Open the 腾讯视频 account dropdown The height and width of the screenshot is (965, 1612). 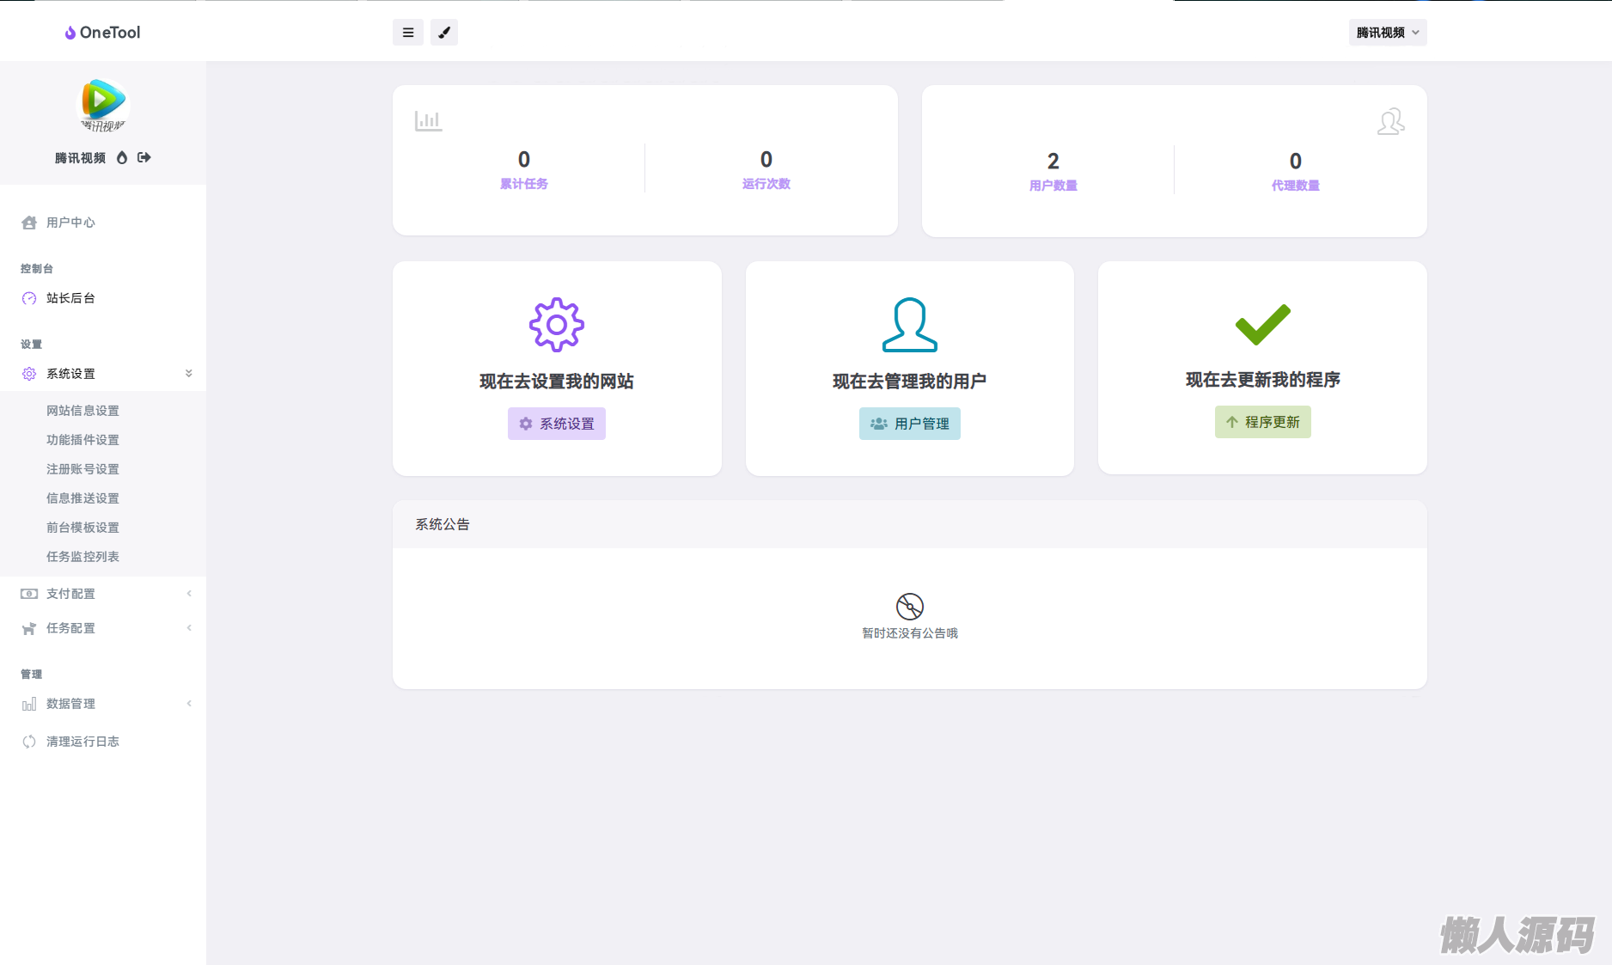click(1388, 33)
